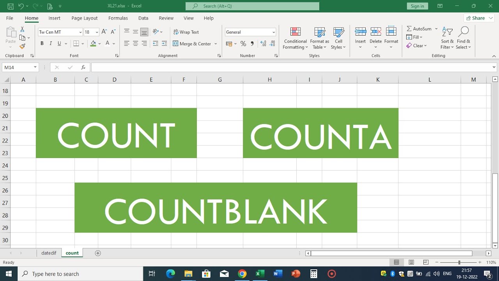
Task: Open Sort & Filter options
Action: (x=447, y=38)
